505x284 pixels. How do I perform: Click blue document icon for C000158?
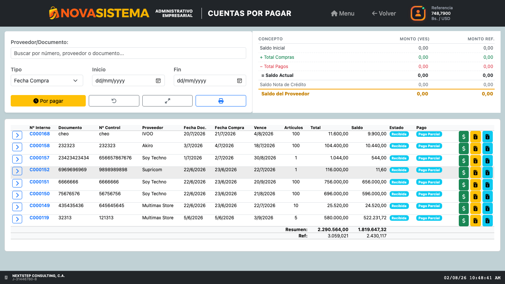(x=488, y=149)
